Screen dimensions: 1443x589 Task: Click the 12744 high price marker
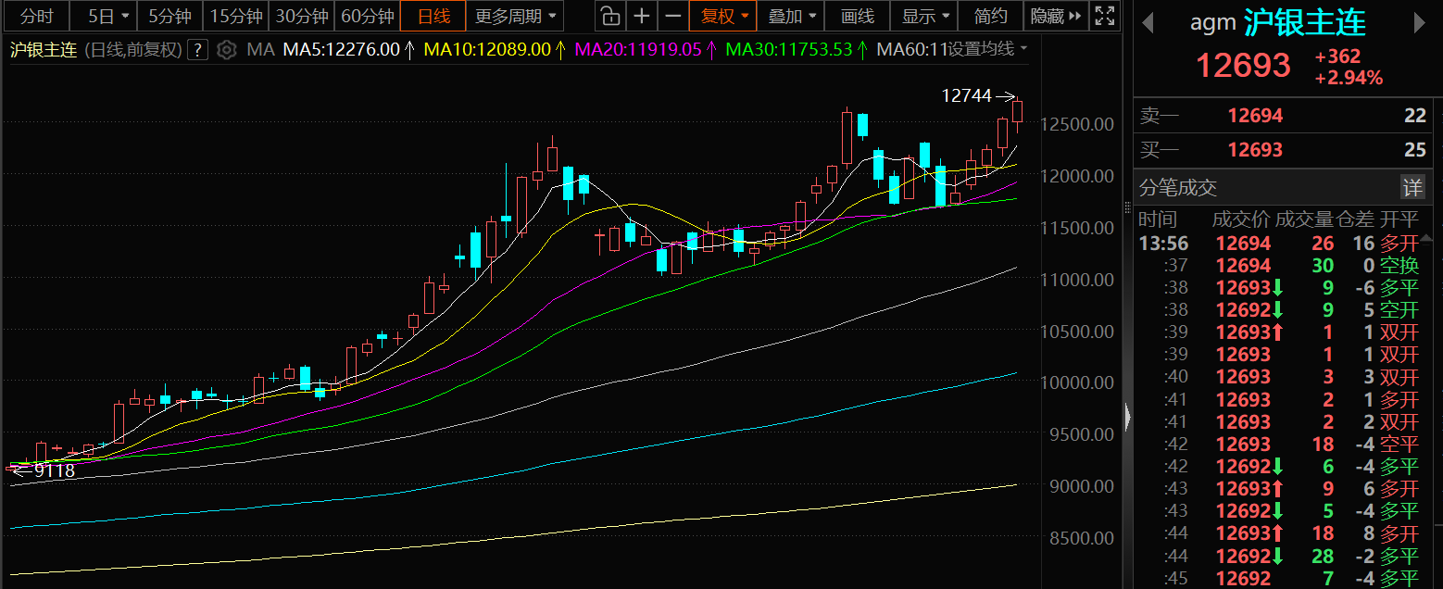[x=966, y=95]
